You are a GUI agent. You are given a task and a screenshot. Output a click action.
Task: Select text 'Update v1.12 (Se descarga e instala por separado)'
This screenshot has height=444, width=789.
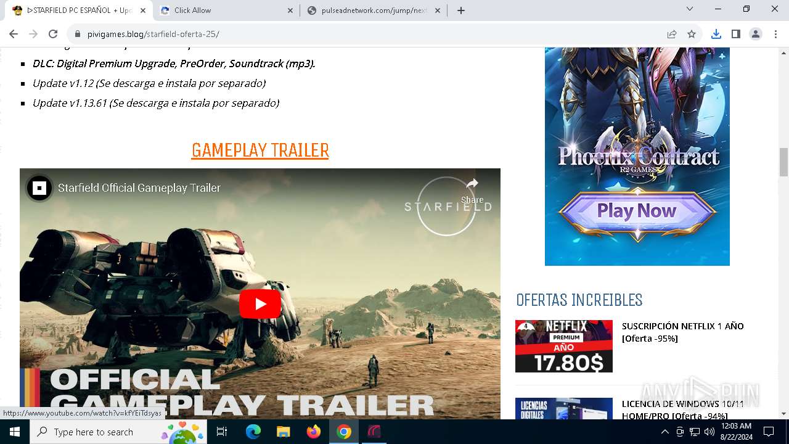point(149,83)
